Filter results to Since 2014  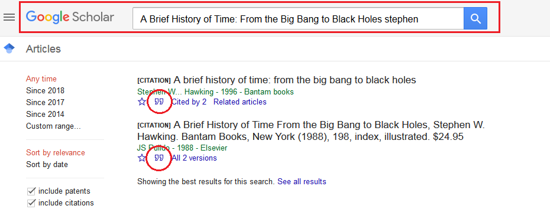46,114
